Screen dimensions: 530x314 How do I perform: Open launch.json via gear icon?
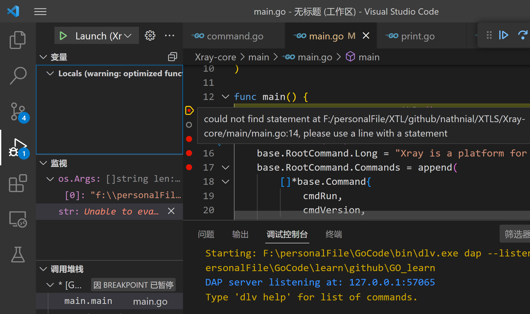(150, 36)
